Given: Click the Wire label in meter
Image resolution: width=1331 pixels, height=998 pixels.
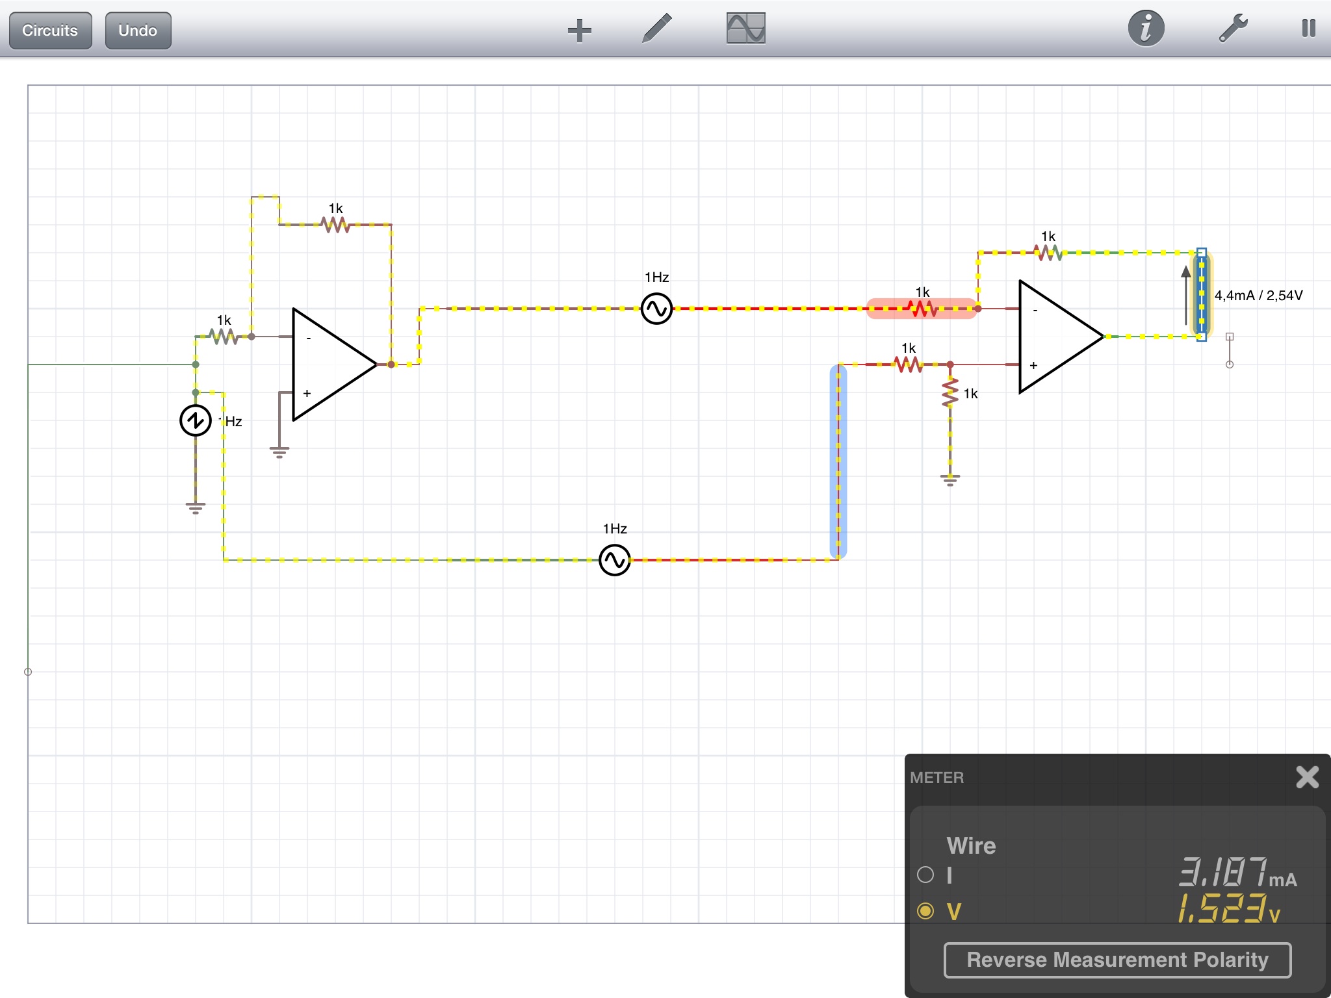Looking at the screenshot, I should point(971,845).
